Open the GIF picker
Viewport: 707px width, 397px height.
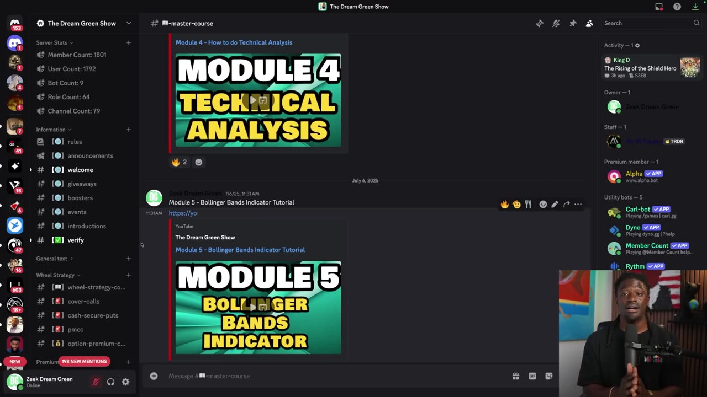pyautogui.click(x=532, y=376)
